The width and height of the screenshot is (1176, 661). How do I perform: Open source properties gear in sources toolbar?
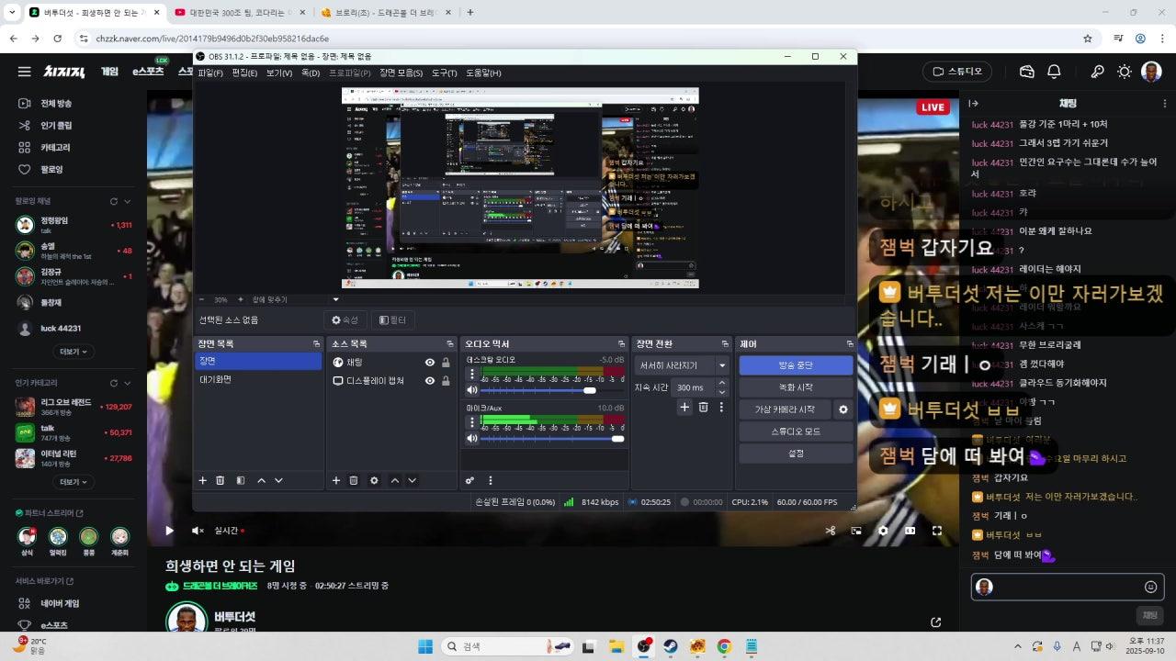point(374,480)
